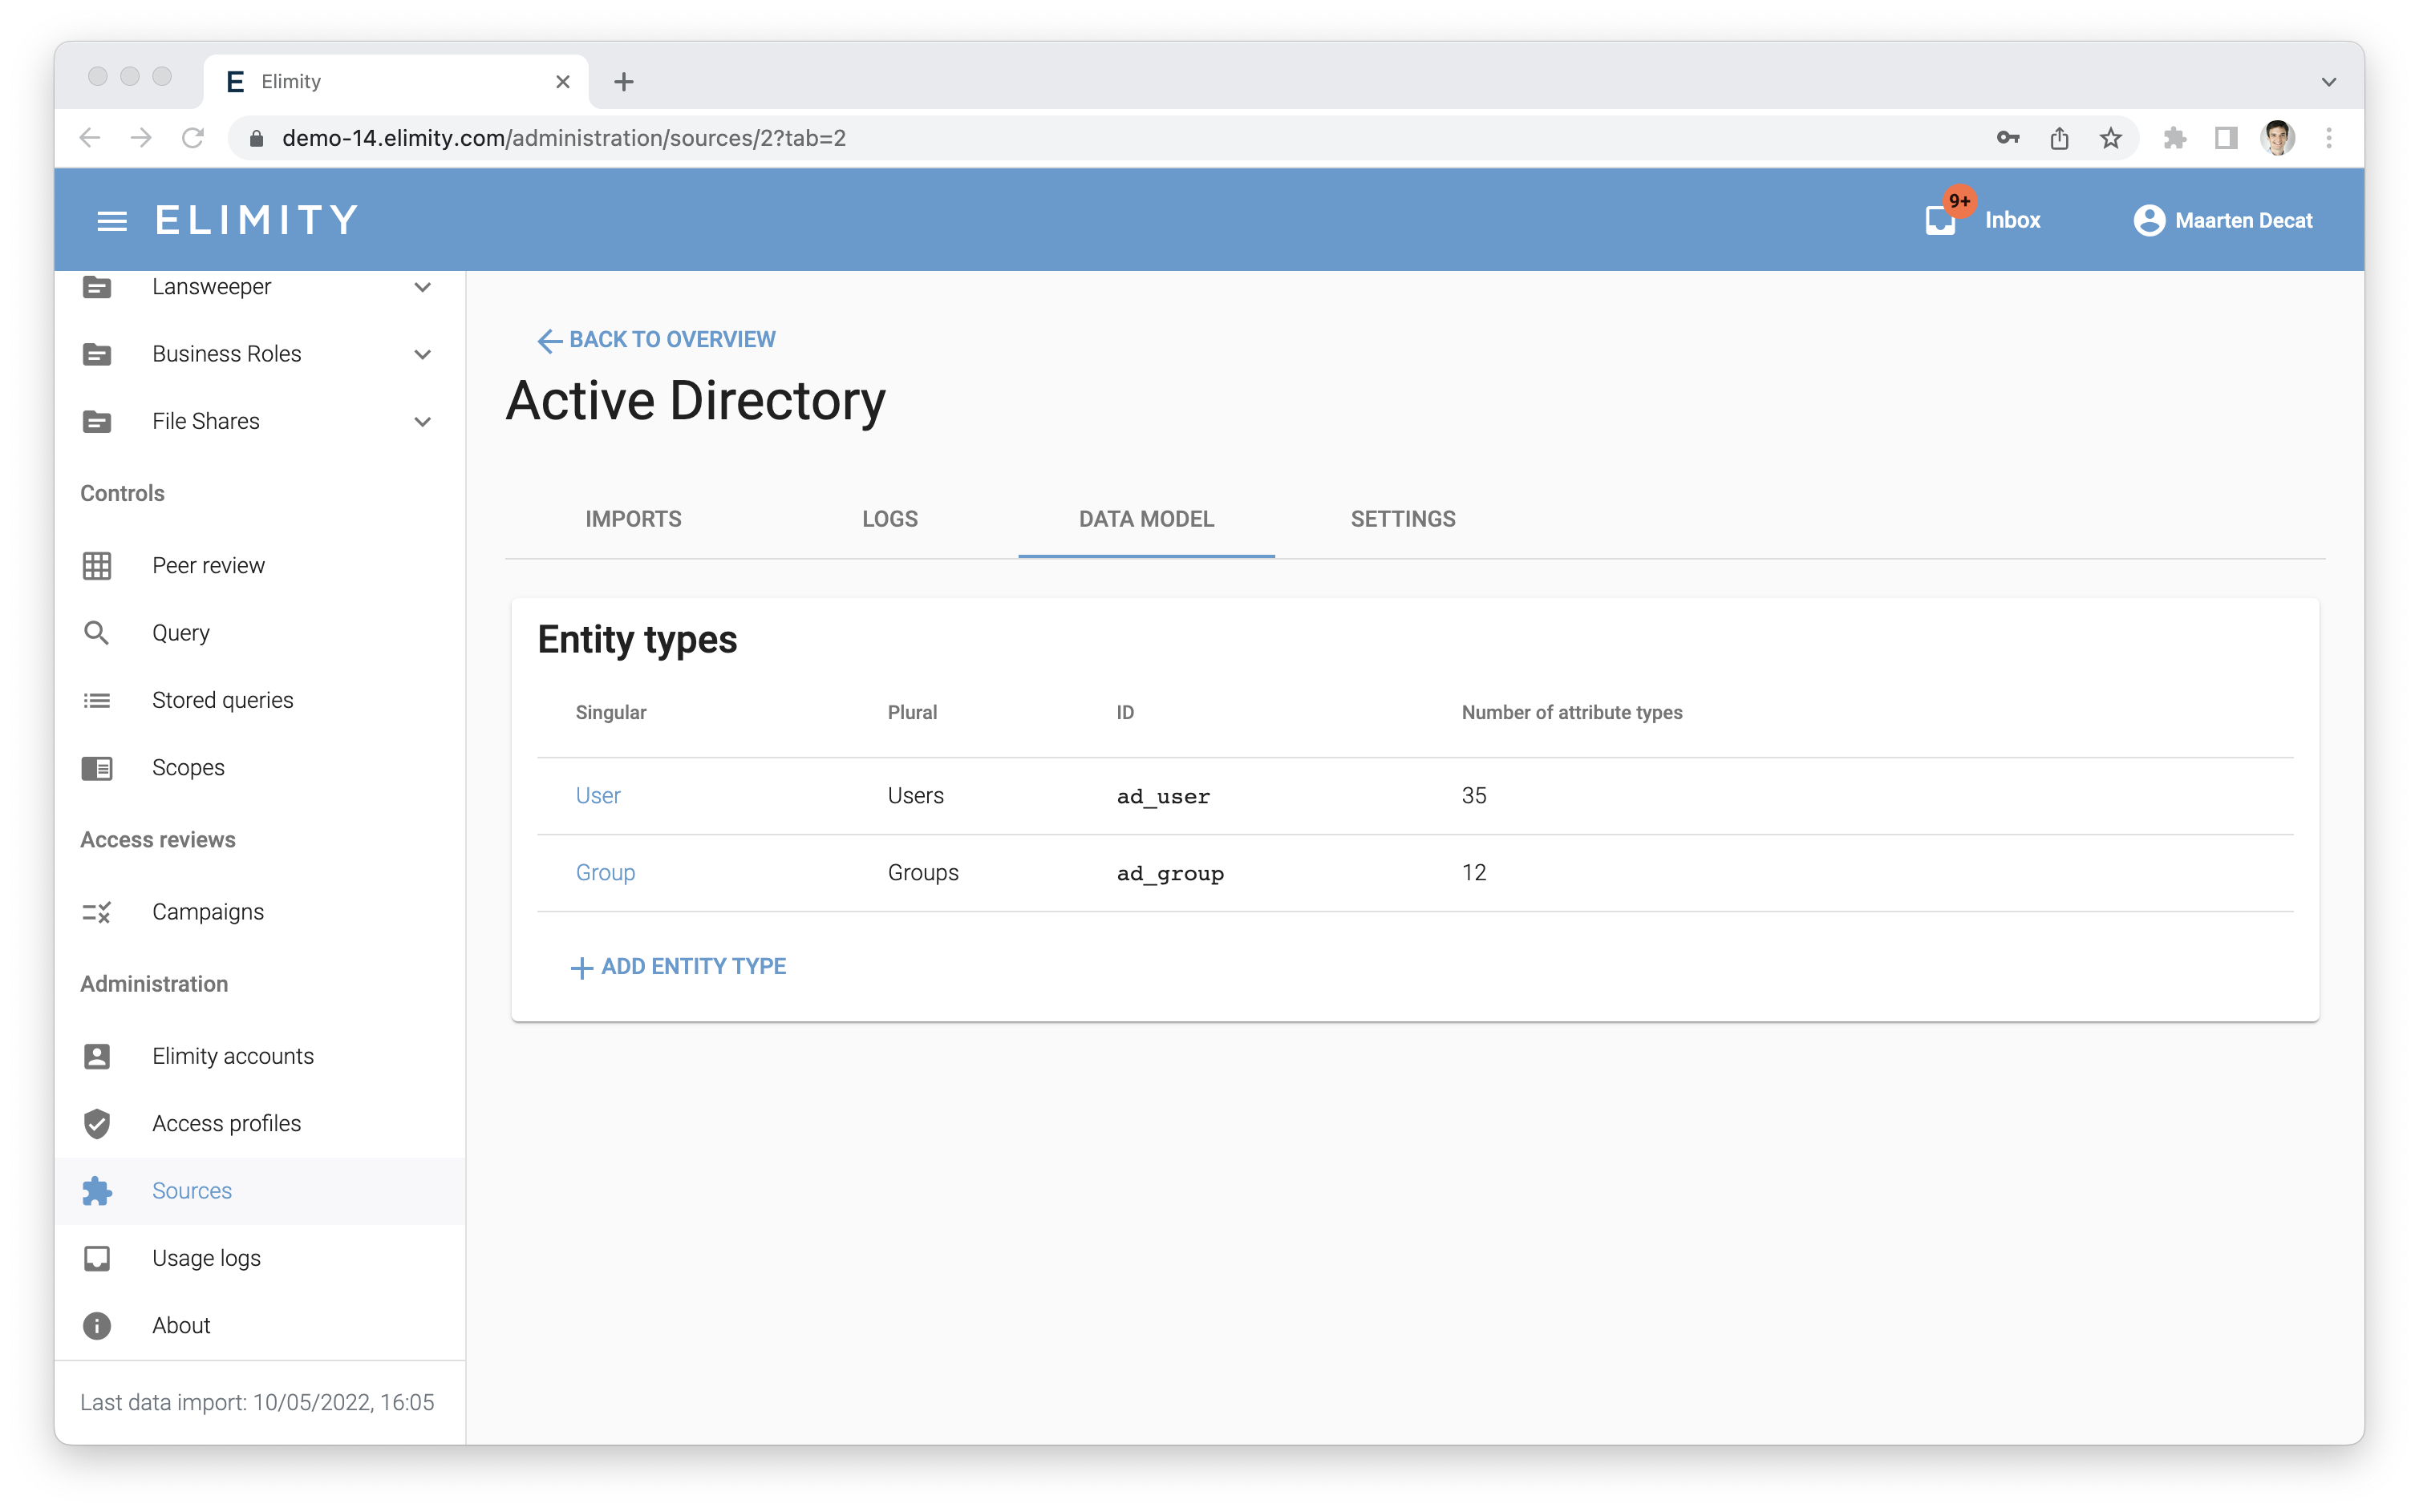This screenshot has width=2419, height=1512.
Task: Click the Singular column header
Action: coord(610,712)
